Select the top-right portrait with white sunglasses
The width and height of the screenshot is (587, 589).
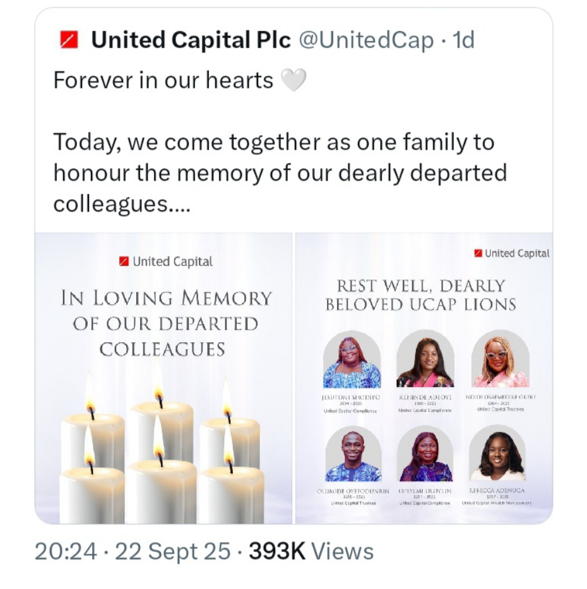click(500, 360)
